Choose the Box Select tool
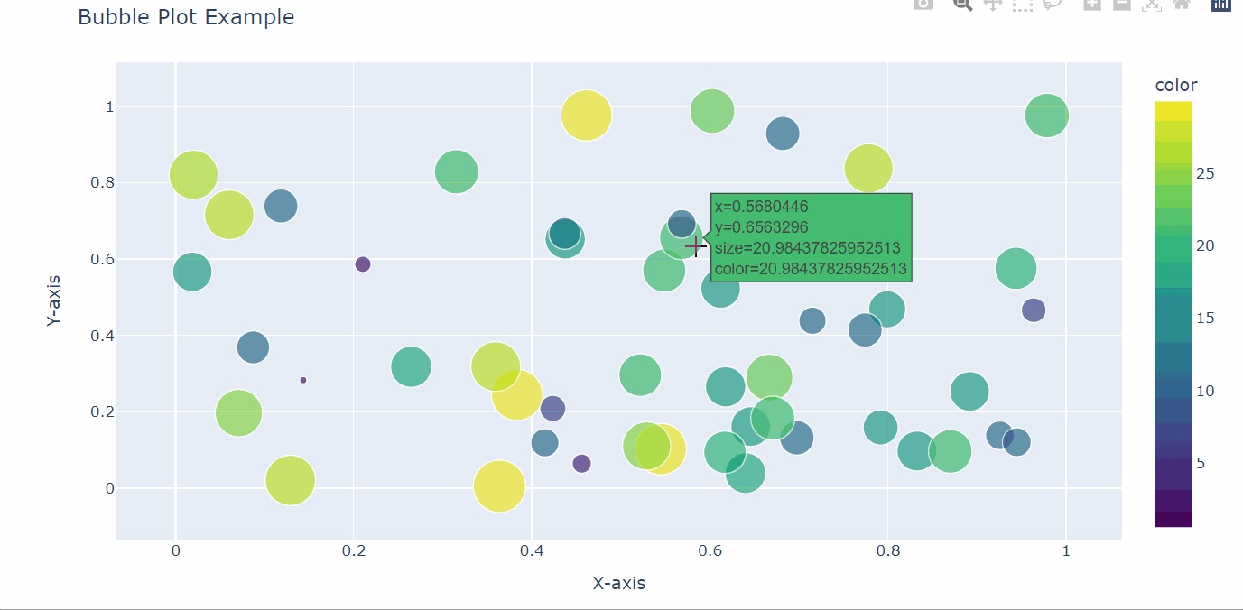 [x=1022, y=4]
